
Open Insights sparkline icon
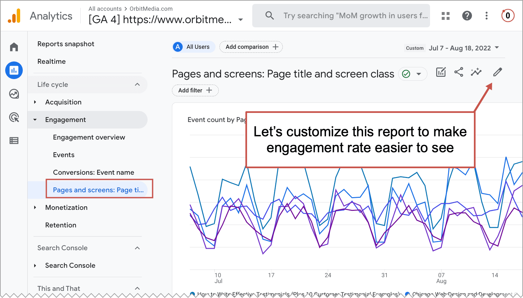point(476,72)
